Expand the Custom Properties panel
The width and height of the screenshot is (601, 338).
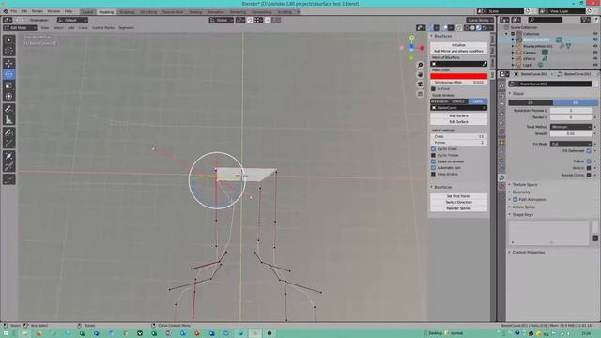(x=527, y=253)
